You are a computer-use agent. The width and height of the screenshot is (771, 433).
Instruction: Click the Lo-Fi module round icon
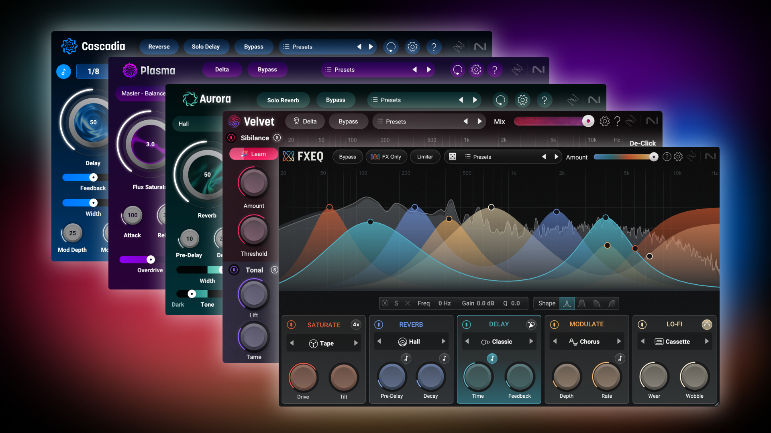pyautogui.click(x=707, y=324)
